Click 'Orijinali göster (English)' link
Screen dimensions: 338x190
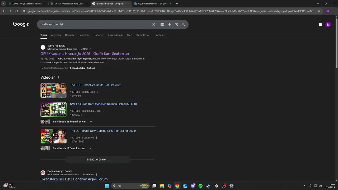(x=82, y=68)
